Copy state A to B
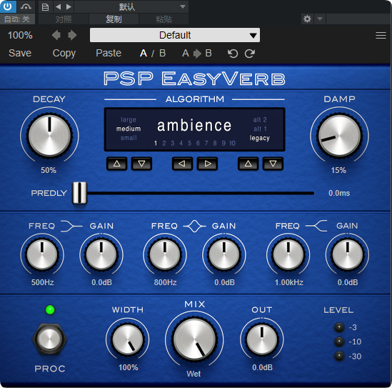The image size is (392, 388). click(x=197, y=53)
